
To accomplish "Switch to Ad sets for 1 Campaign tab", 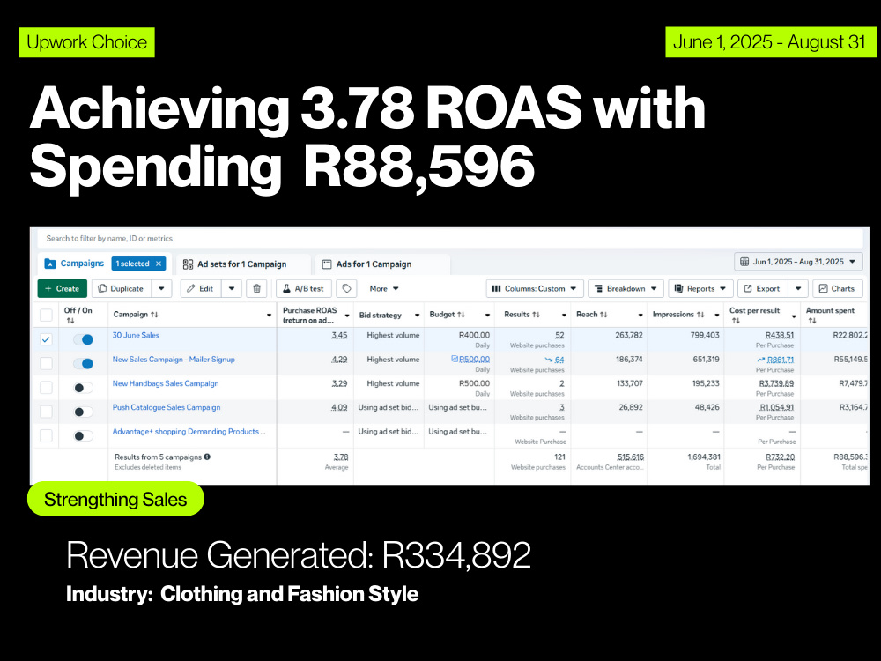I will click(x=241, y=264).
